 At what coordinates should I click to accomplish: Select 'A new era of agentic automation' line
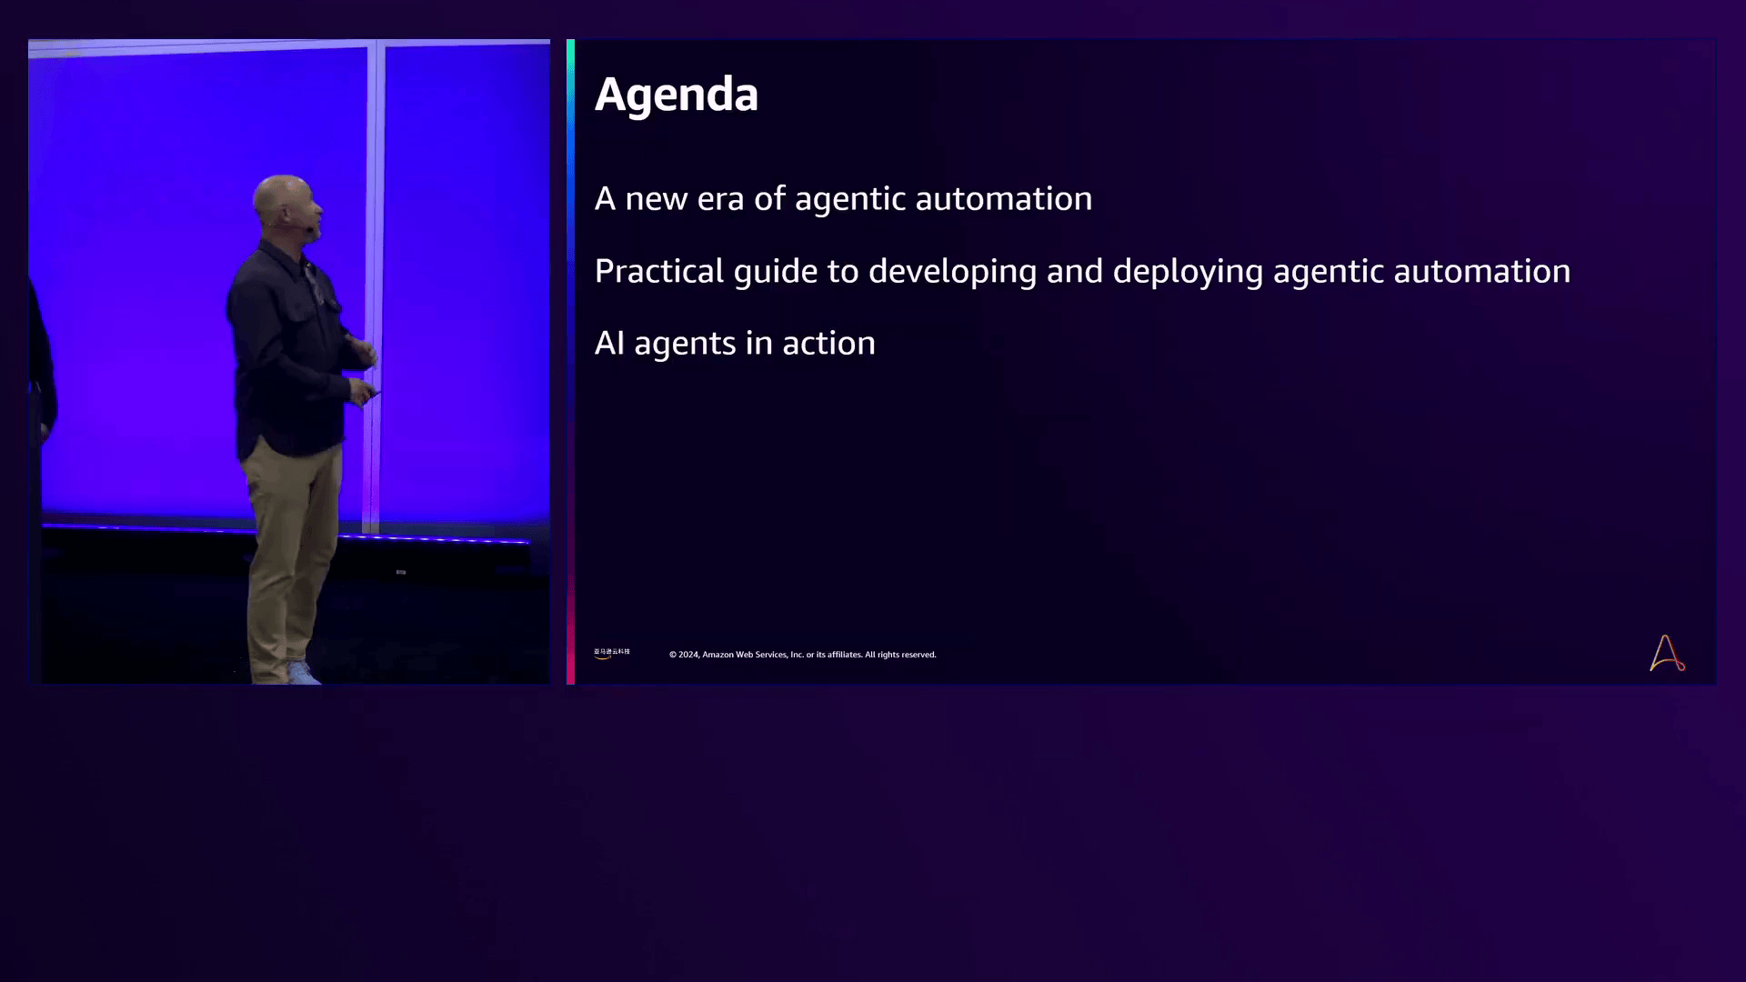[x=842, y=199]
